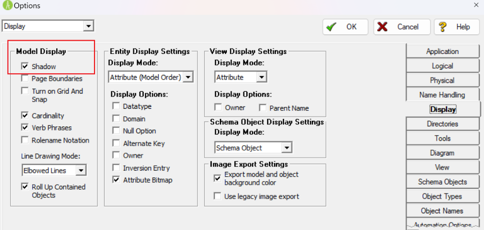Check Owner under Entity Display Options
This screenshot has width=484, height=230.
tap(116, 155)
